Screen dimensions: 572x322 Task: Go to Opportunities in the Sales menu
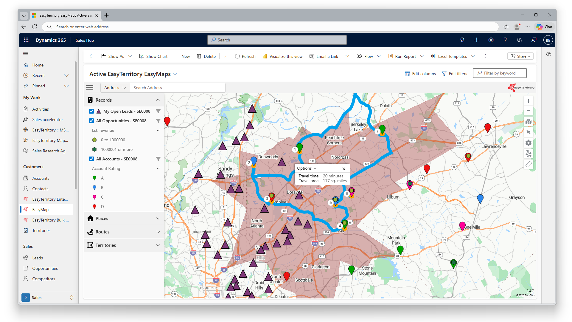pyautogui.click(x=45, y=268)
